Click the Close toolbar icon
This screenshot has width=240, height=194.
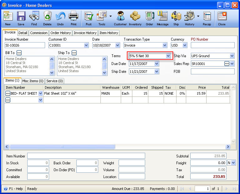pos(222,18)
